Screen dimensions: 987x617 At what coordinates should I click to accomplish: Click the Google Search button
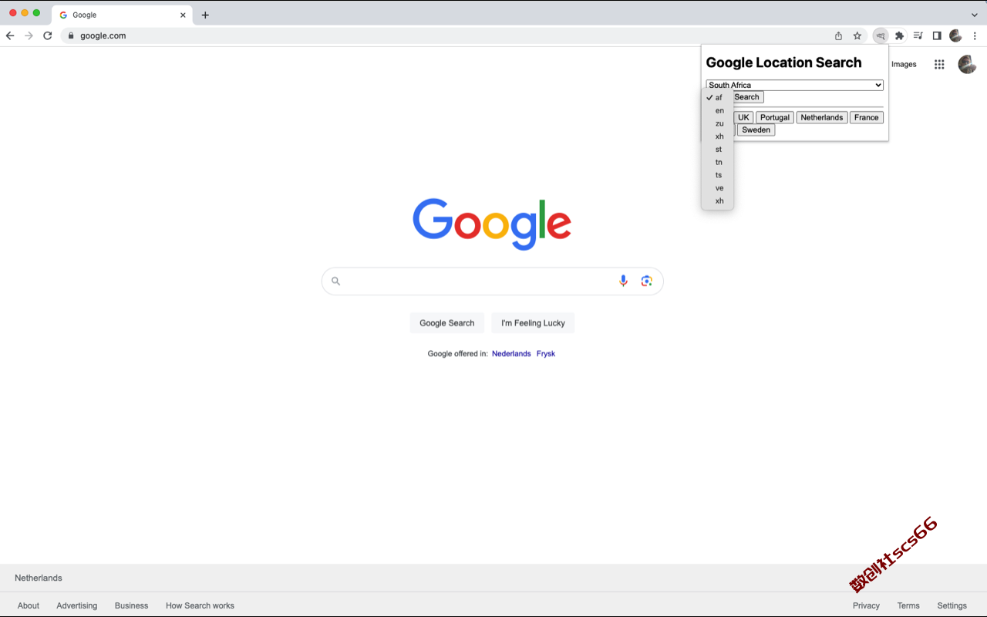pos(447,323)
